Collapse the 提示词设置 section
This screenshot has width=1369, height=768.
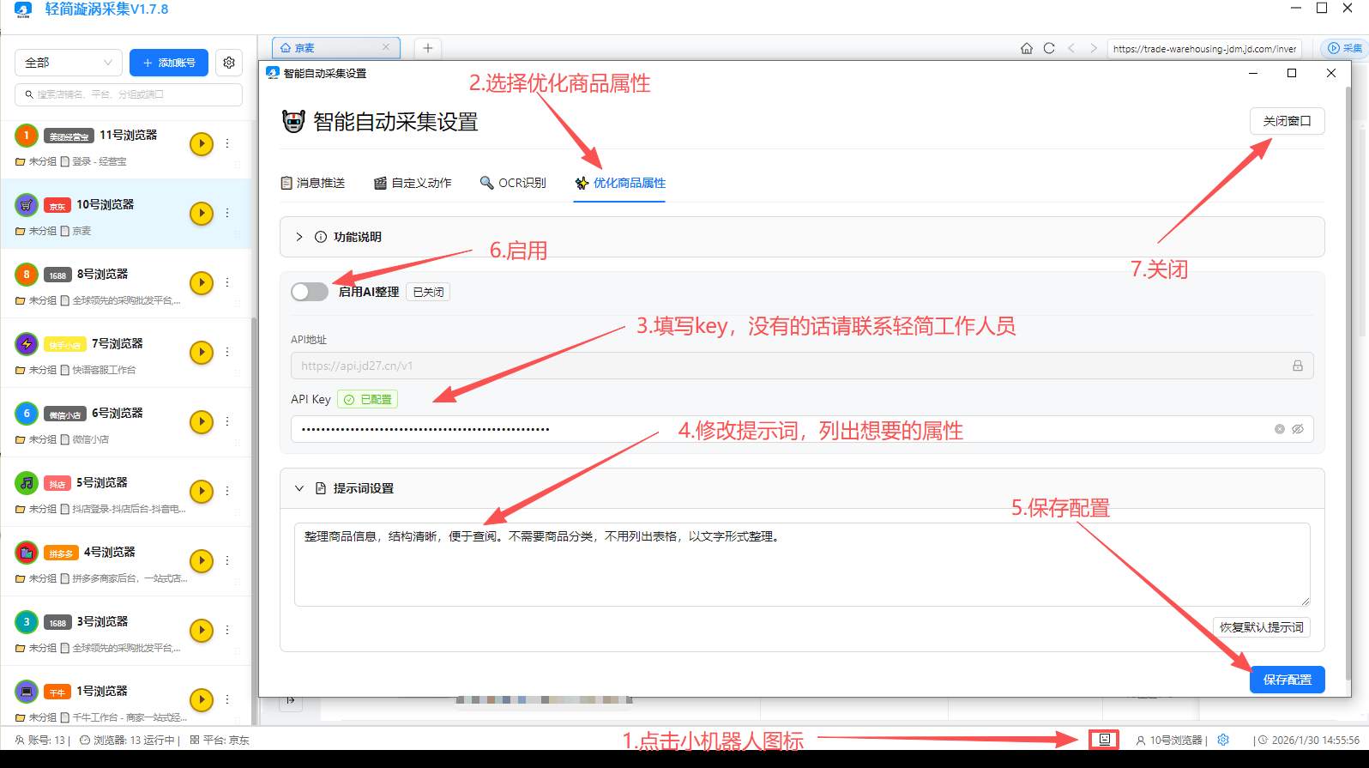click(x=299, y=488)
